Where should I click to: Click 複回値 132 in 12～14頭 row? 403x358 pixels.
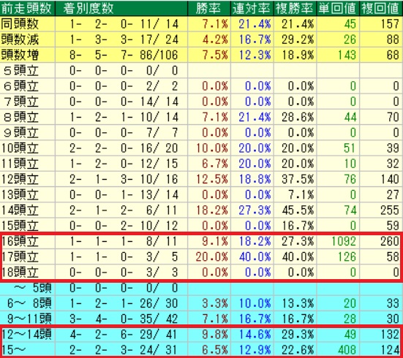(390, 335)
